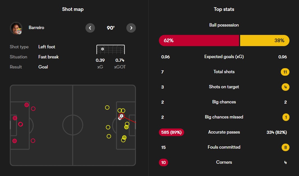This screenshot has height=176, width=299.
Task: Open the Barreiro player name link
Action: [x=36, y=28]
